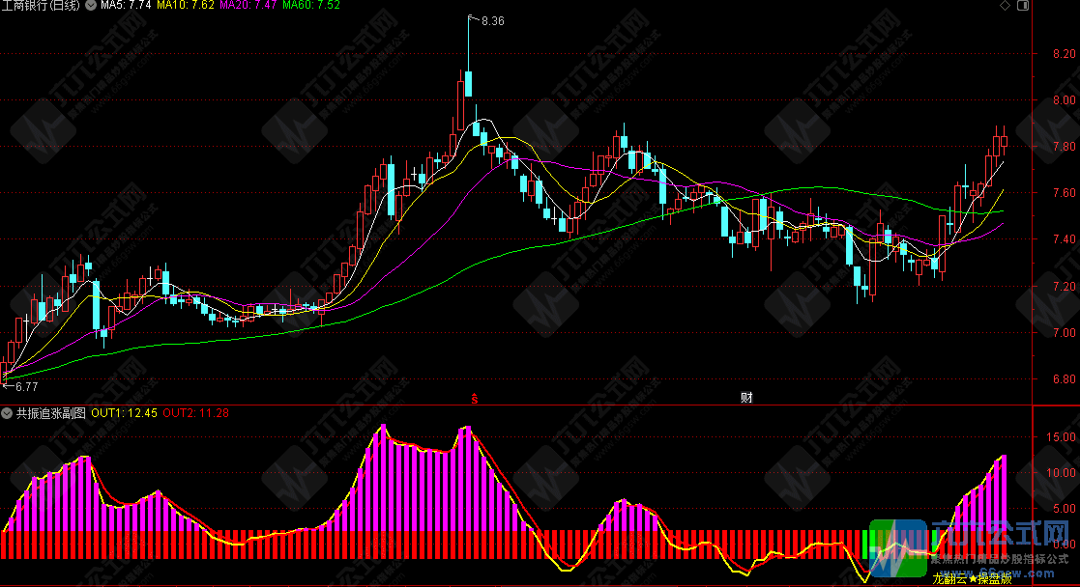
Task: Click the 6.77 low price arrow marker
Action: point(19,386)
